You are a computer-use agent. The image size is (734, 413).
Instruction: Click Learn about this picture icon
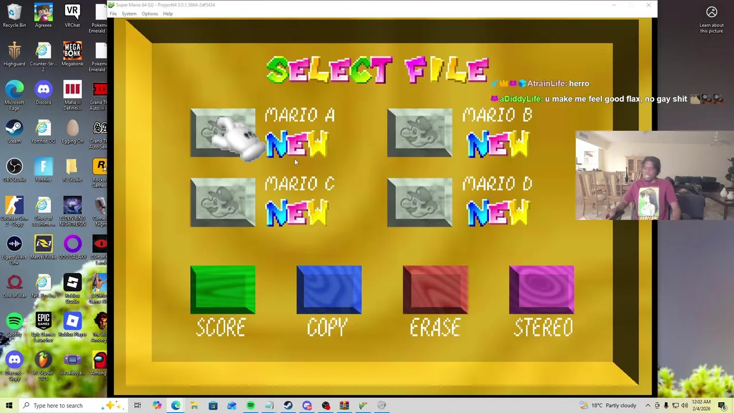(712, 12)
